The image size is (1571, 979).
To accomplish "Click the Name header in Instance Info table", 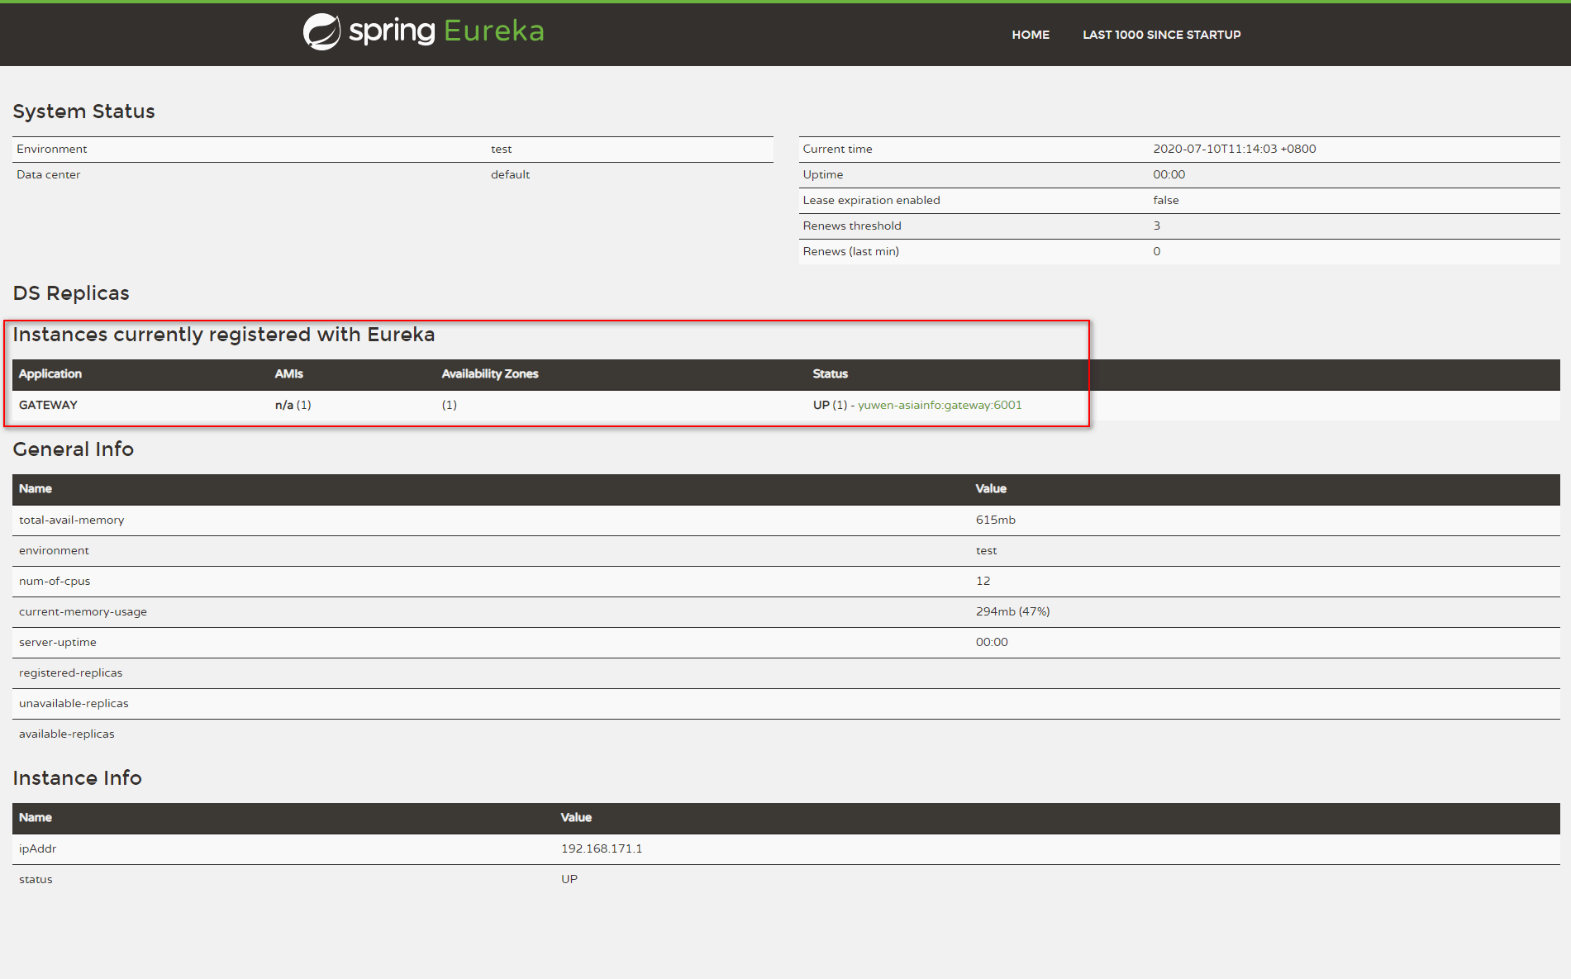I will (36, 817).
